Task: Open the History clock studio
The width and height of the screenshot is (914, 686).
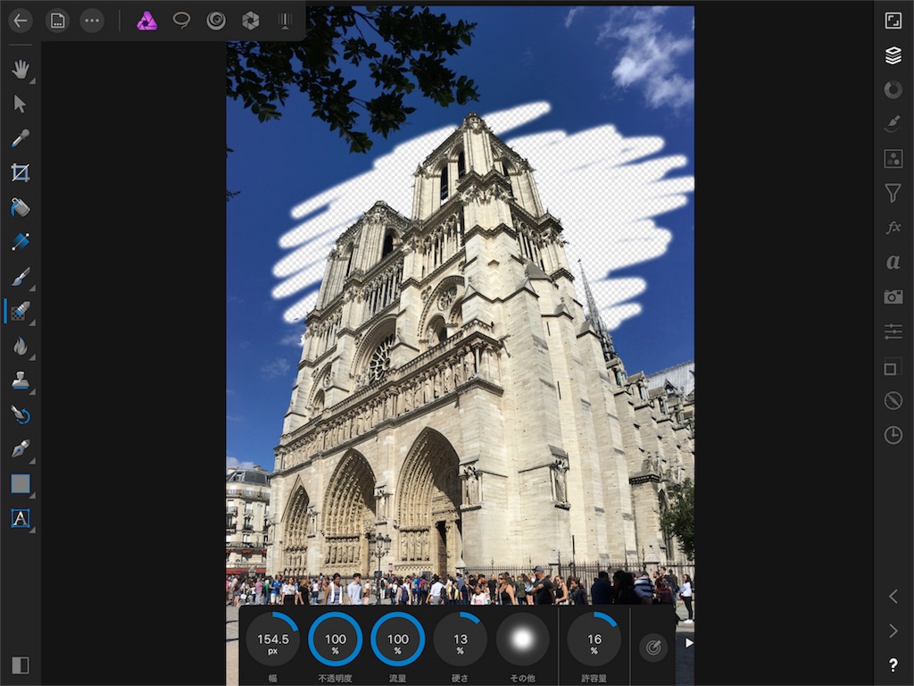Action: point(893,435)
